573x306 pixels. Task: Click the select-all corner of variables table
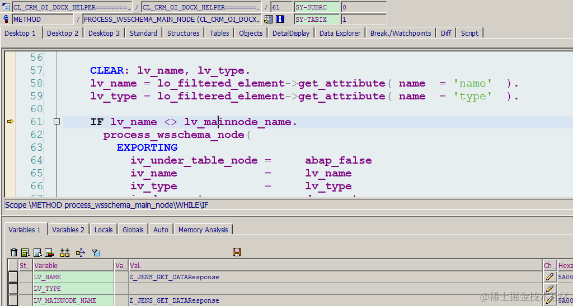click(13, 265)
